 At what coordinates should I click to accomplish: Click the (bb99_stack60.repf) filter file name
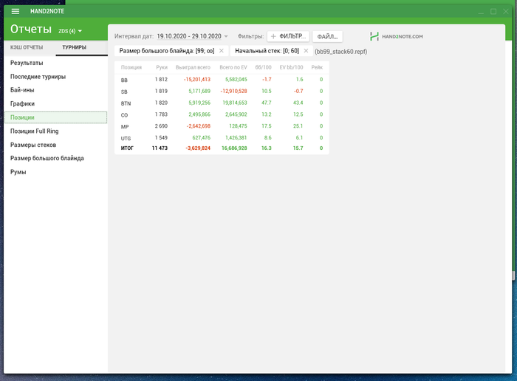click(x=341, y=52)
